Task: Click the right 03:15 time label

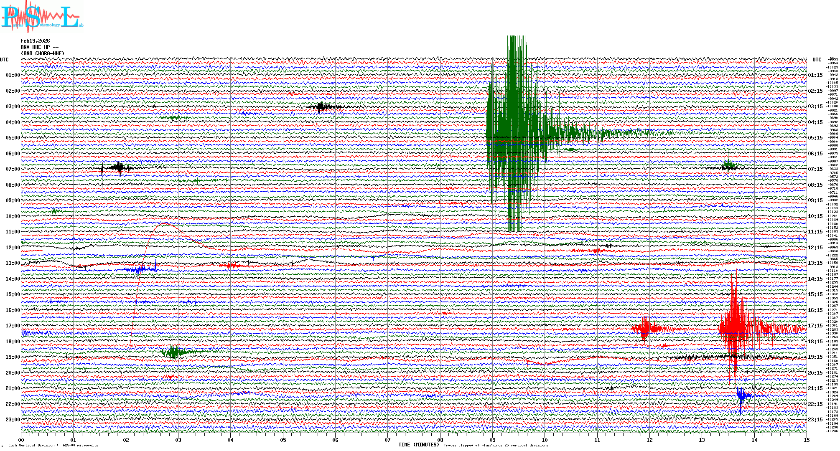Action: [x=815, y=106]
